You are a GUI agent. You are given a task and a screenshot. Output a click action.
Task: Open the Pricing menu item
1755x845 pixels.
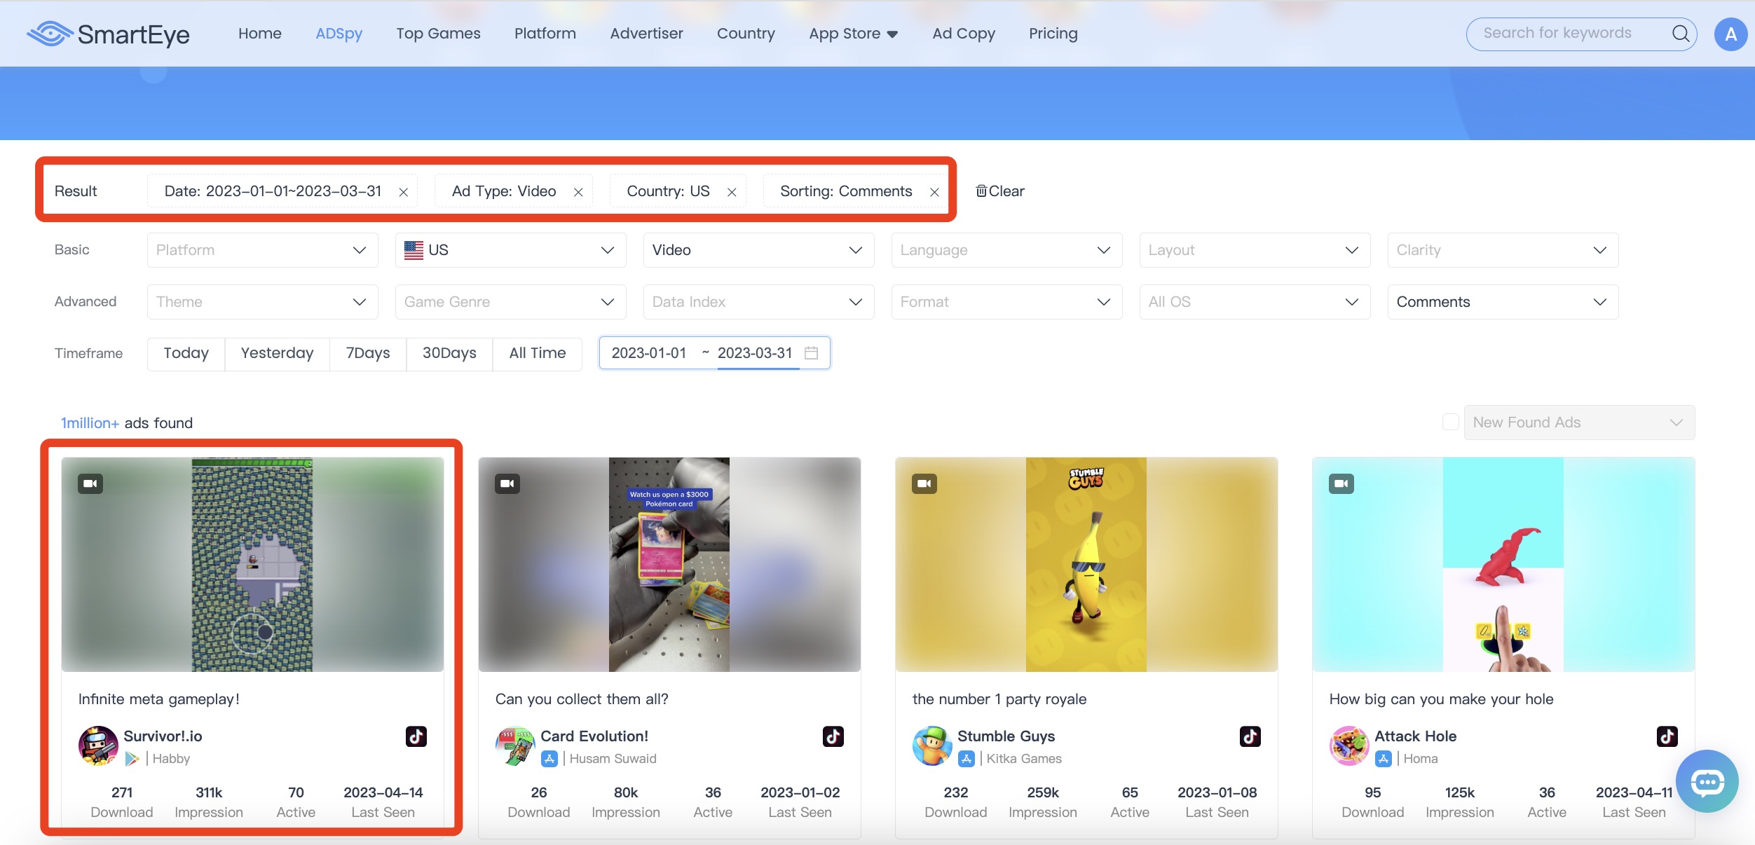pyautogui.click(x=1053, y=34)
